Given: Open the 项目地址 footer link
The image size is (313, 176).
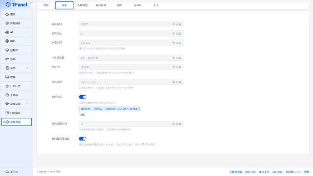Looking at the screenshot, I should [x=278, y=172].
